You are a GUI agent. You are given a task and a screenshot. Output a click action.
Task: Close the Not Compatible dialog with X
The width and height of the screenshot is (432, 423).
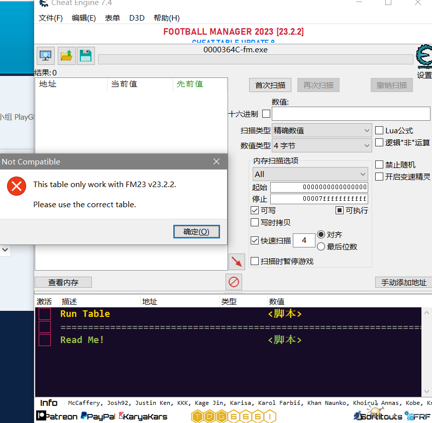tap(217, 161)
